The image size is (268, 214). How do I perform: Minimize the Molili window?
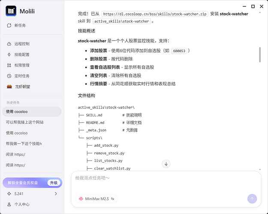tap(244, 6)
